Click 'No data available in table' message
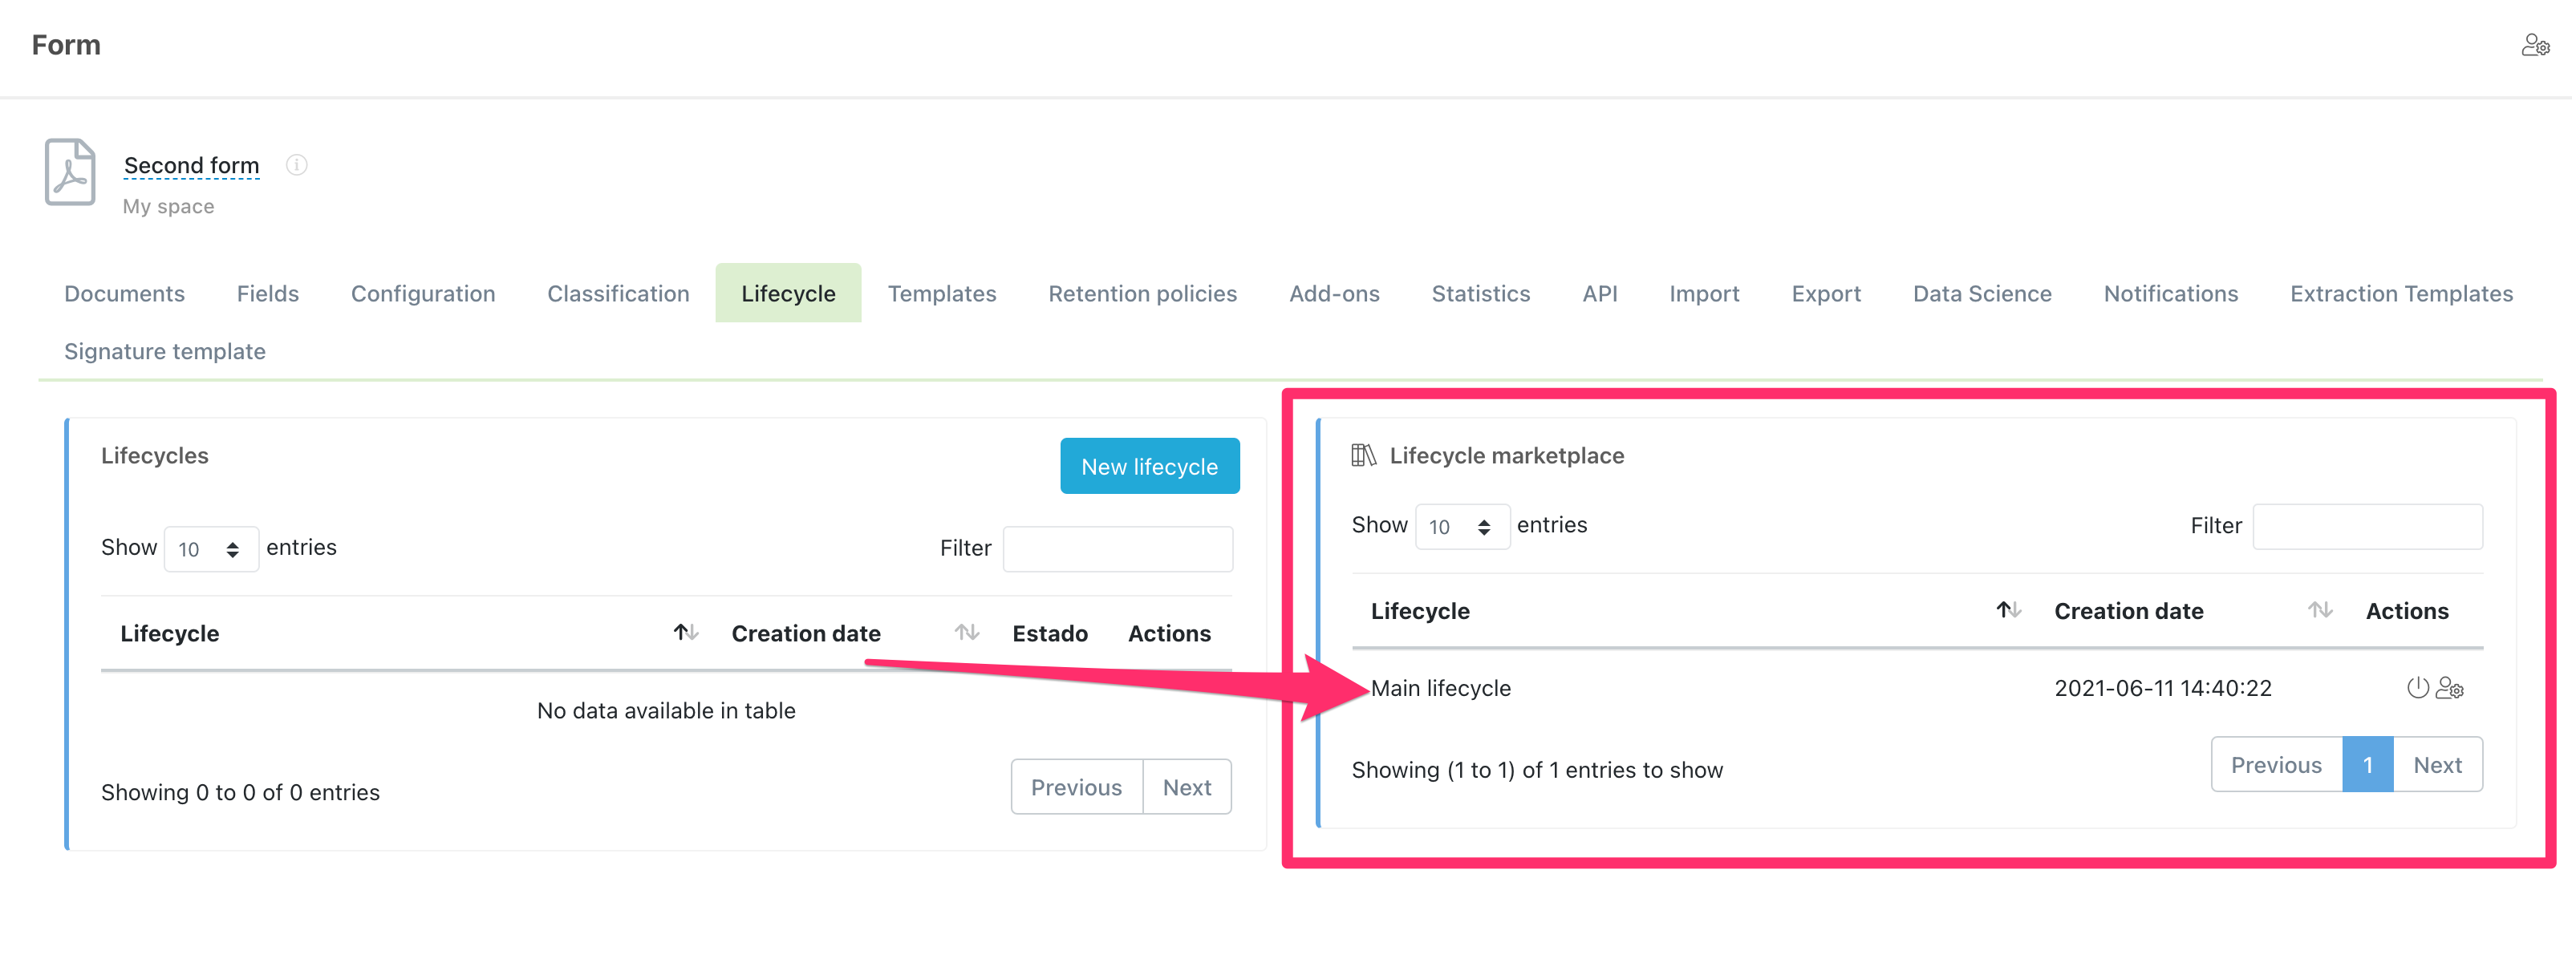Screen dimensions: 2572x975 tap(666, 710)
